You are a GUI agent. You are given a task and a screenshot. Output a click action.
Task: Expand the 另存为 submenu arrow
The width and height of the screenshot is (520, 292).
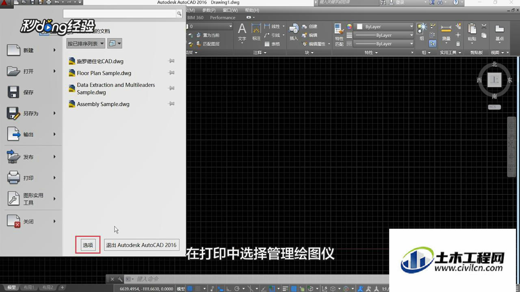54,114
